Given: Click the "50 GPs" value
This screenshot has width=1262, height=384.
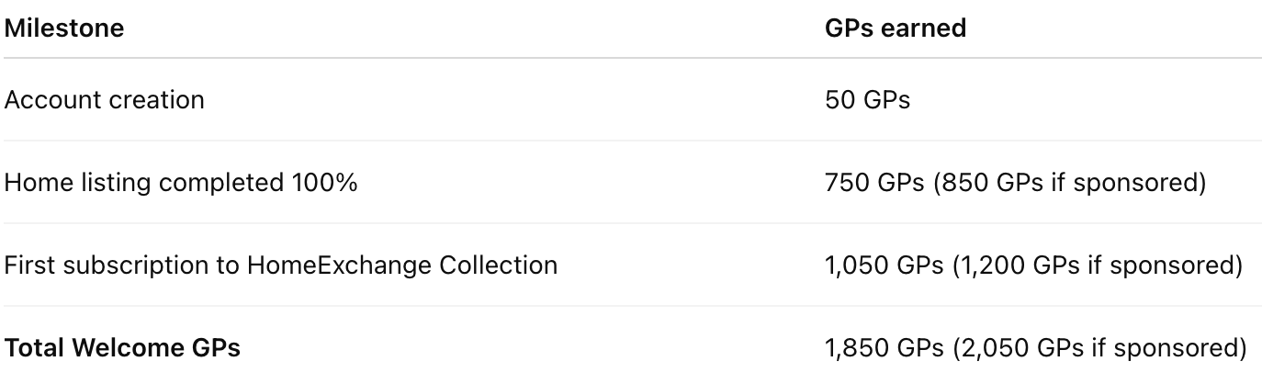Looking at the screenshot, I should 867,99.
